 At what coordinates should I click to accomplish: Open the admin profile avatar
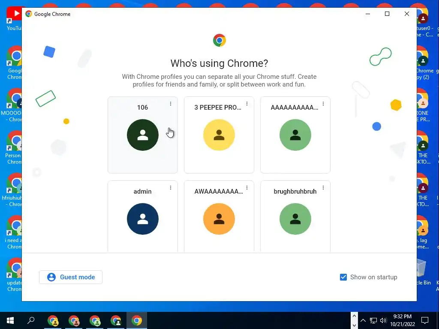tap(142, 219)
